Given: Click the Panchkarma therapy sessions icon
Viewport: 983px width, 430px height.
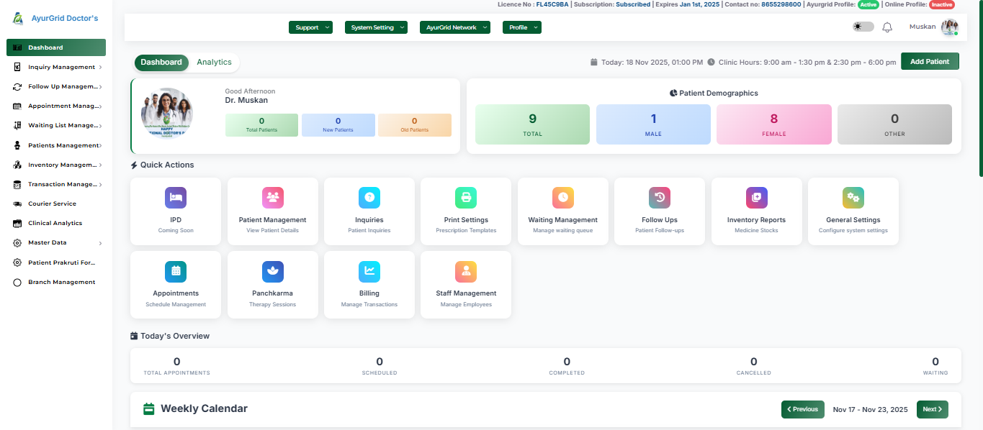Looking at the screenshot, I should 272,271.
